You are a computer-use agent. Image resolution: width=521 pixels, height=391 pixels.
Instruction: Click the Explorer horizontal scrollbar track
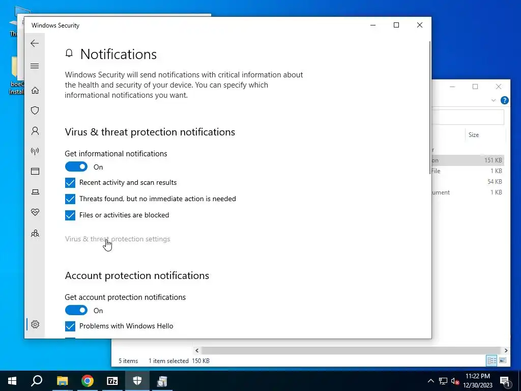[x=351, y=350]
